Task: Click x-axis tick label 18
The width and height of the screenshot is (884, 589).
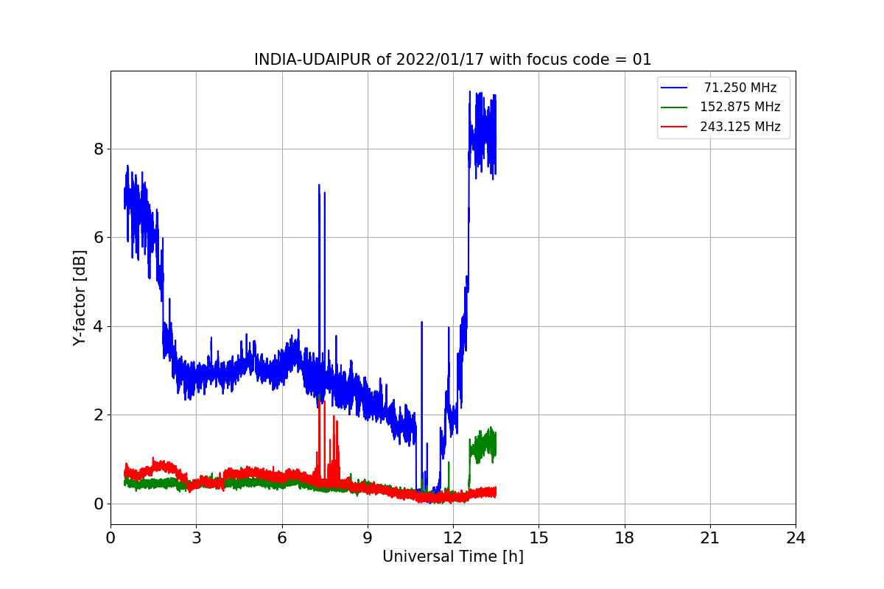Action: point(624,538)
